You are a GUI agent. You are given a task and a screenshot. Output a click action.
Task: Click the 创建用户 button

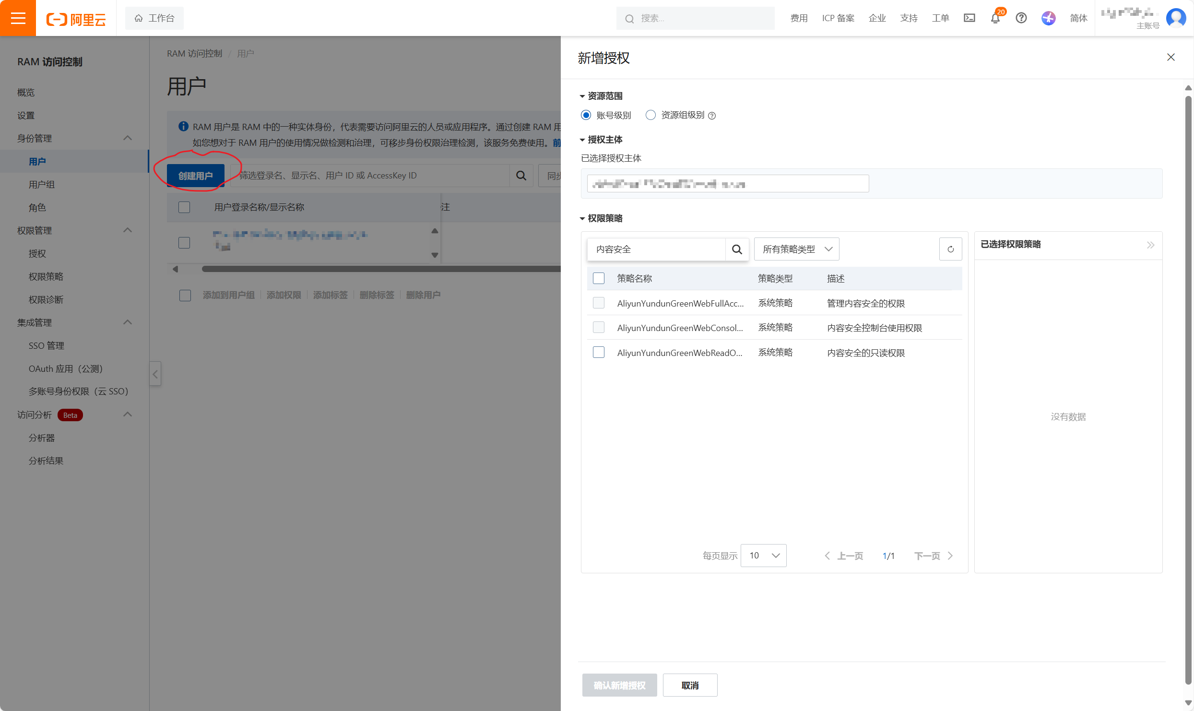[196, 176]
